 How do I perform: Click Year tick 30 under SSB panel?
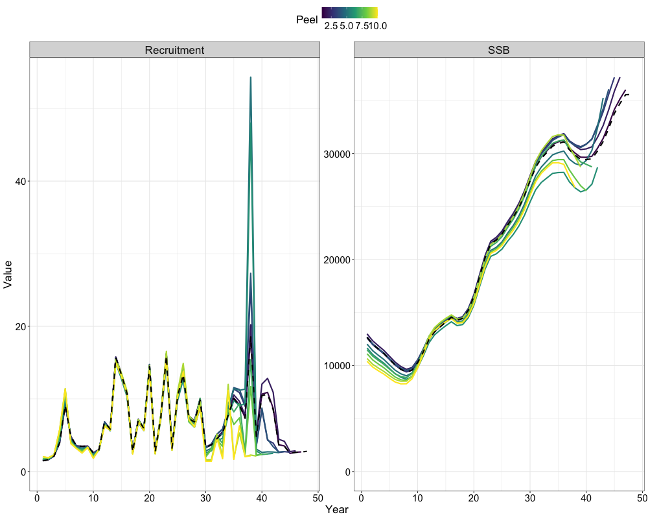530,498
